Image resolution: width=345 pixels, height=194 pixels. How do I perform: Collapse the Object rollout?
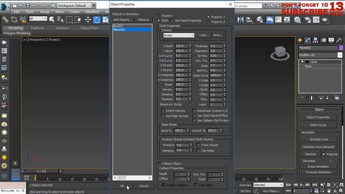pyautogui.click(x=319, y=109)
